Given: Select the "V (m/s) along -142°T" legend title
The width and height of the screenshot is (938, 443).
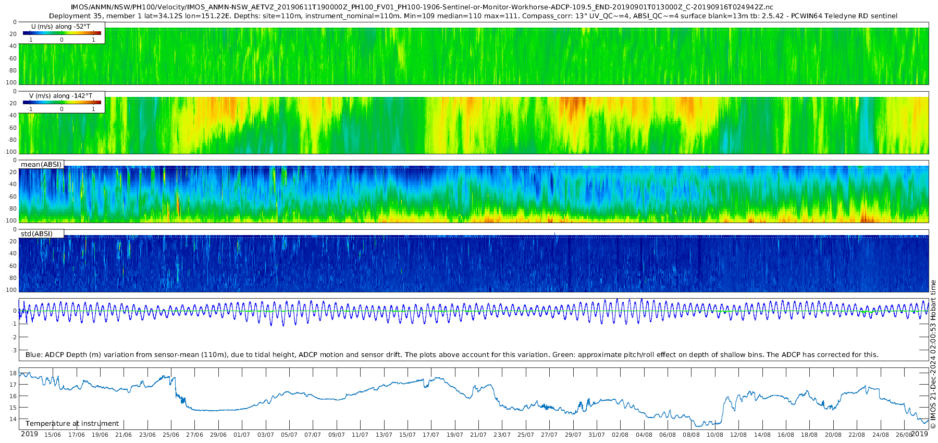Looking at the screenshot, I should coord(61,96).
